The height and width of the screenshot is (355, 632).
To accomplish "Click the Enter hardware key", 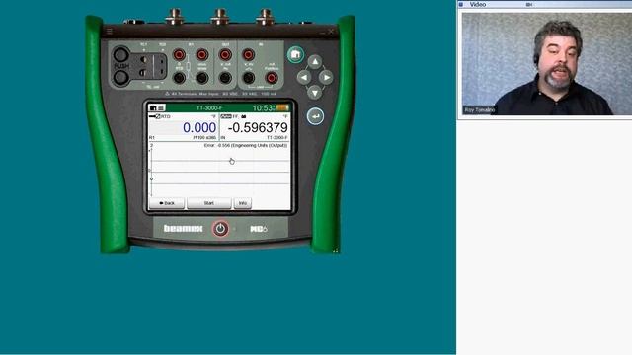I will (x=315, y=116).
